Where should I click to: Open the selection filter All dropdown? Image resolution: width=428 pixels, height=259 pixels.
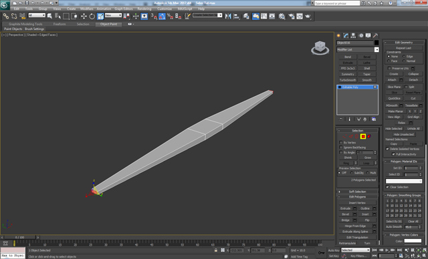(x=37, y=15)
